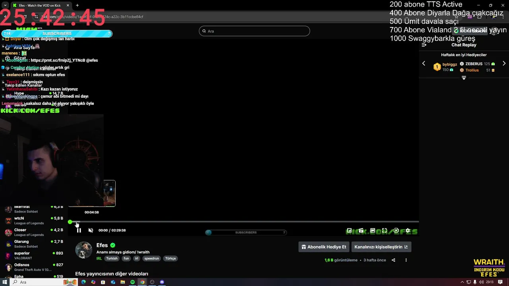509x286 pixels.
Task: Collapse the Chat Replay panel
Action: coord(424,45)
